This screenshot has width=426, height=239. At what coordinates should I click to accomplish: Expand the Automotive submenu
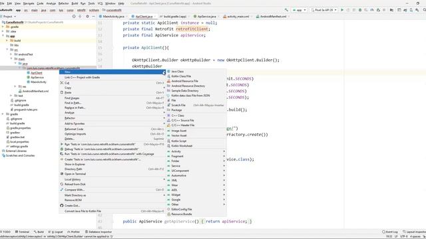(196, 175)
